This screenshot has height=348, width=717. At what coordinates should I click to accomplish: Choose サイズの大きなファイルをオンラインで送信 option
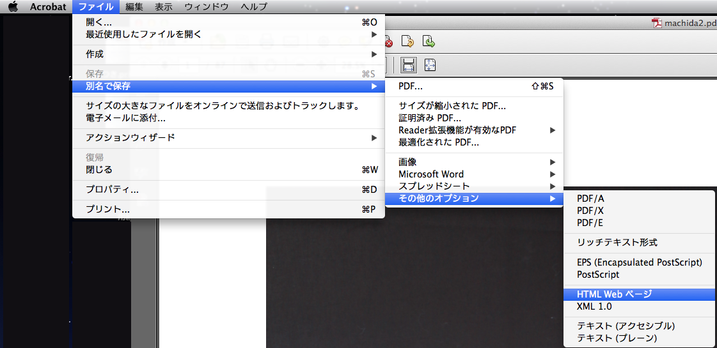pos(228,107)
